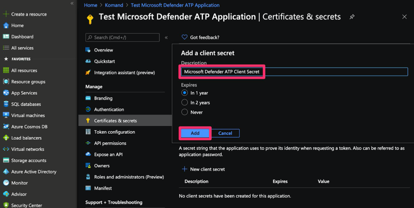Image resolution: width=414 pixels, height=208 pixels.
Task: Click the New client secret plus icon
Action: coord(184,169)
